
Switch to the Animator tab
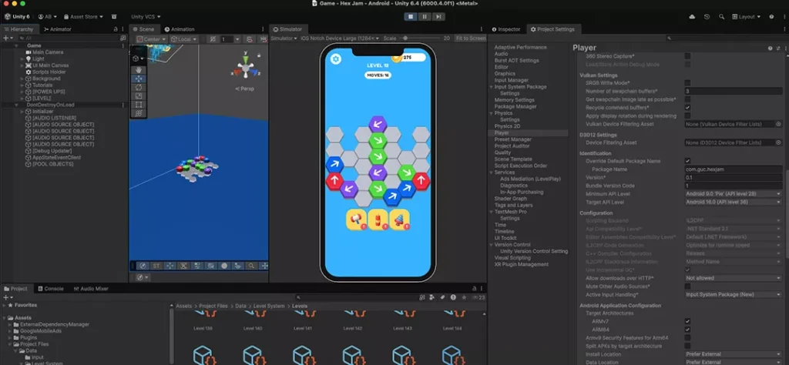point(57,29)
